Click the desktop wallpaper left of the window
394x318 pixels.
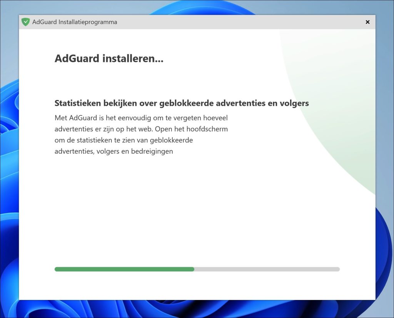point(8,154)
